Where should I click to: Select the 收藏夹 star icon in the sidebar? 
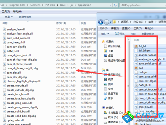tap(103, 41)
